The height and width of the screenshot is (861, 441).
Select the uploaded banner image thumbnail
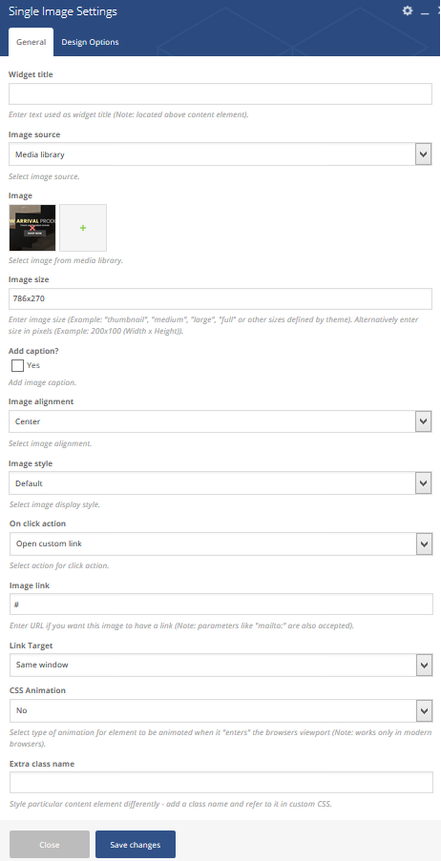point(32,228)
